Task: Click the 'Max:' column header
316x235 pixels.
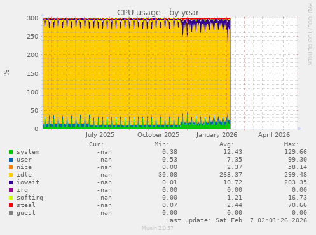Action: pyautogui.click(x=291, y=144)
